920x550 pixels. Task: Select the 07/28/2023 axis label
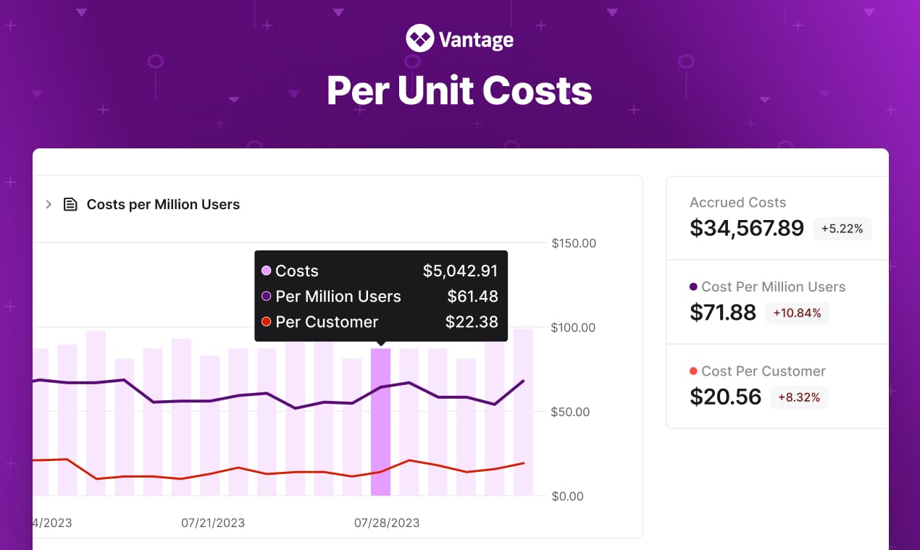click(387, 522)
